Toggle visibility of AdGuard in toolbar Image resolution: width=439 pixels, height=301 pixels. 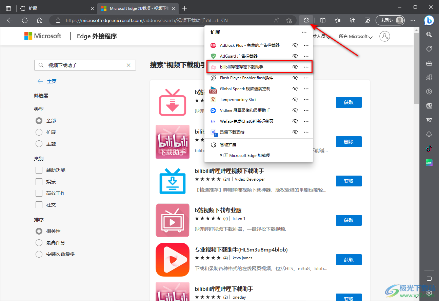[295, 56]
